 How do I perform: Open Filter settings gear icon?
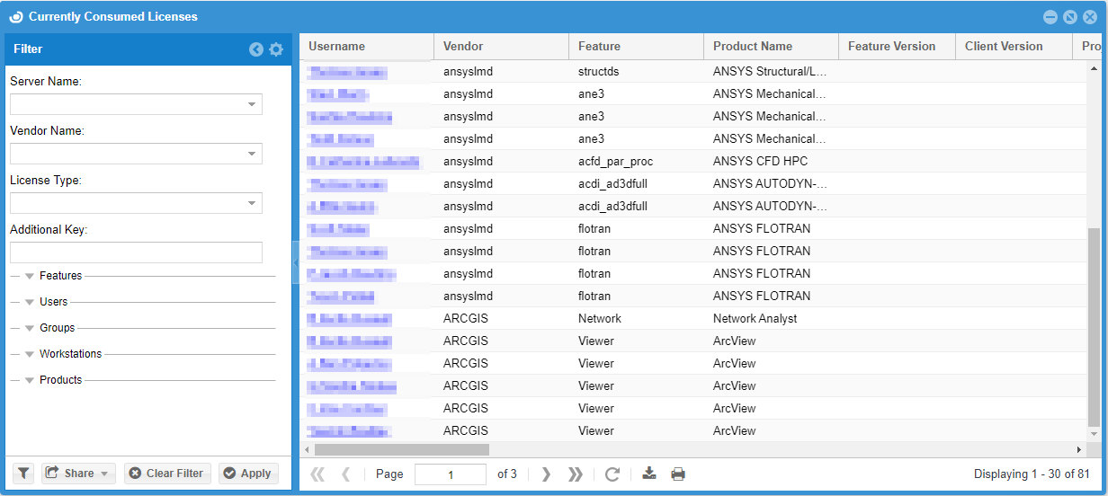pos(276,49)
